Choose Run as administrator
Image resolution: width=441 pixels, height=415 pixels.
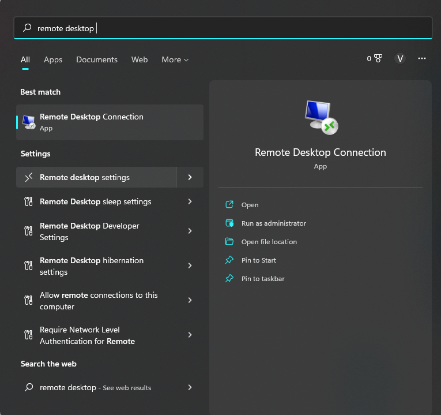pyautogui.click(x=274, y=223)
